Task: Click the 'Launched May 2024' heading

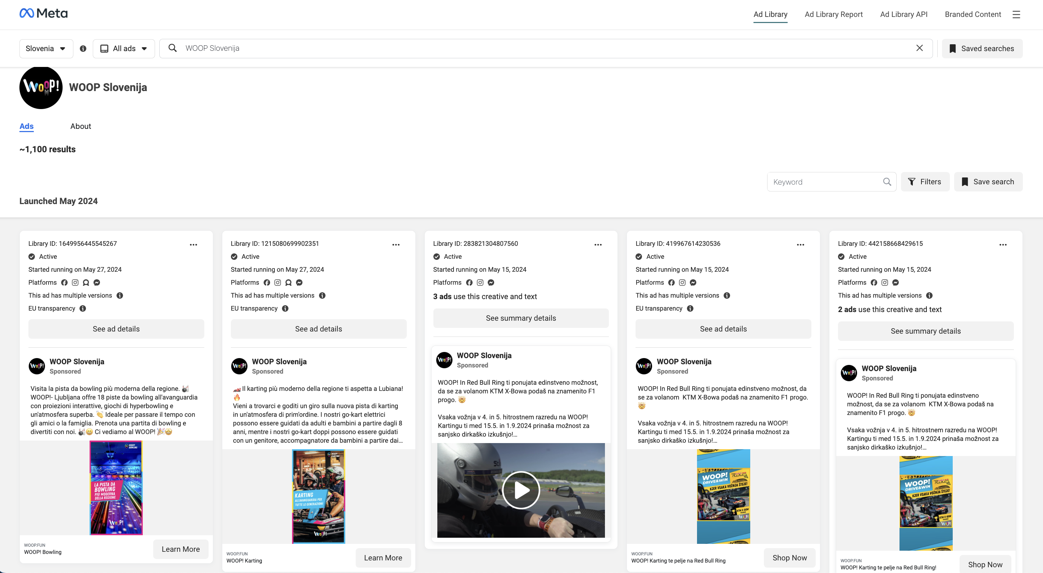Action: (58, 202)
